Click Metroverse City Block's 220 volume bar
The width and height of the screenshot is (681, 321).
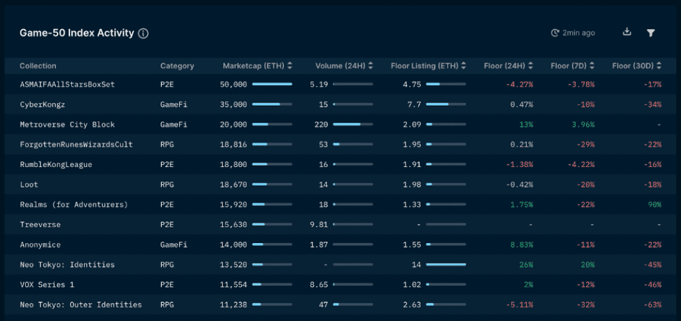(x=353, y=124)
